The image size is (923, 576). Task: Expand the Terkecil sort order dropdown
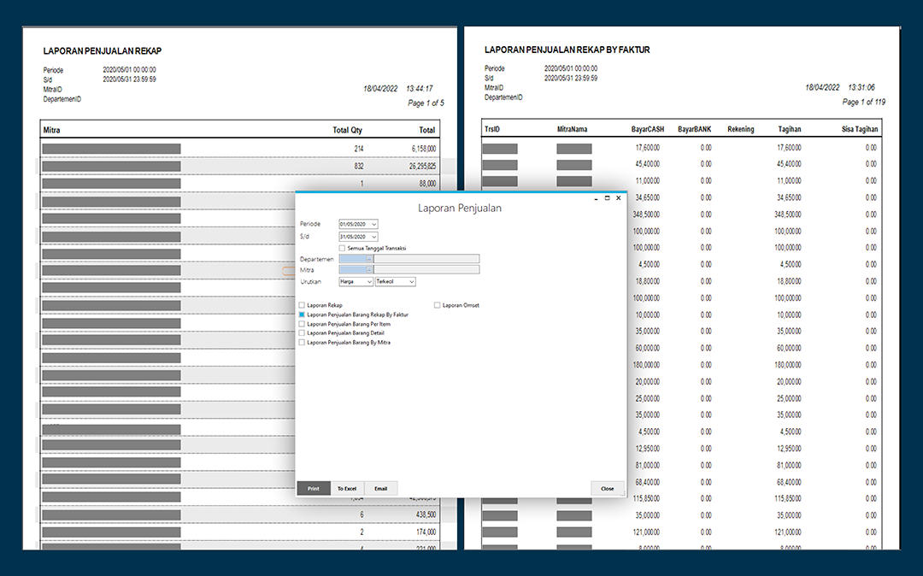coord(411,282)
